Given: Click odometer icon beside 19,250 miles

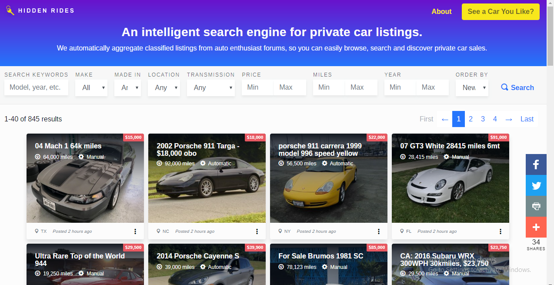Looking at the screenshot, I should pos(38,273).
